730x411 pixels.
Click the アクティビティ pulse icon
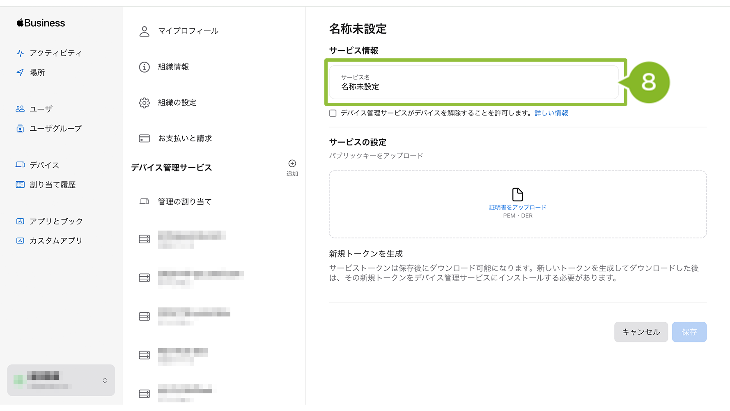coord(20,53)
